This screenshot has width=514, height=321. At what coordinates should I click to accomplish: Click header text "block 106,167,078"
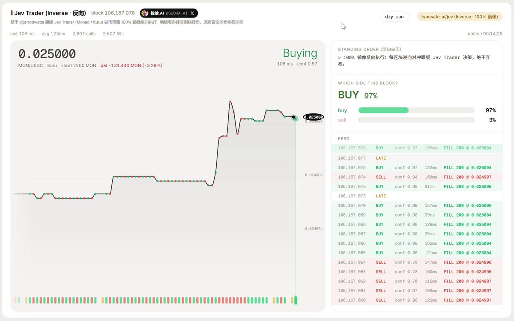click(x=113, y=13)
